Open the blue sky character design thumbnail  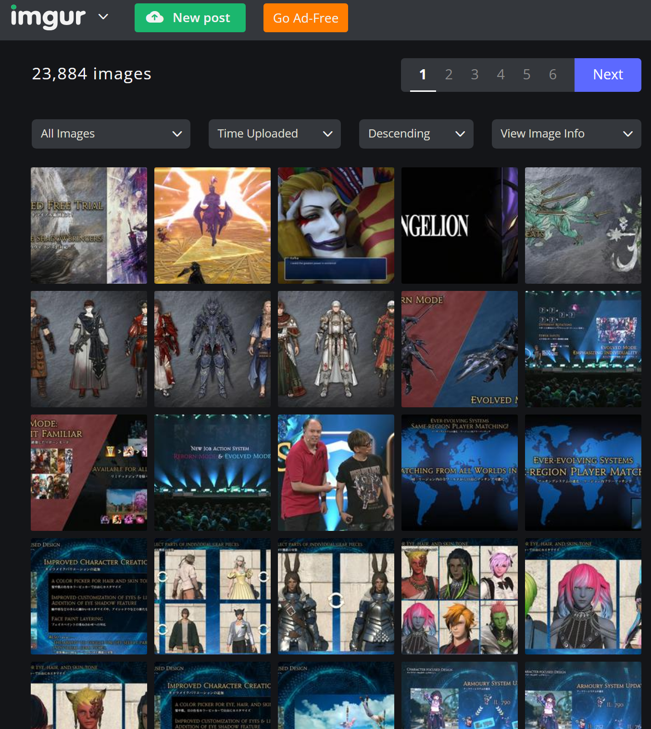[x=336, y=695]
